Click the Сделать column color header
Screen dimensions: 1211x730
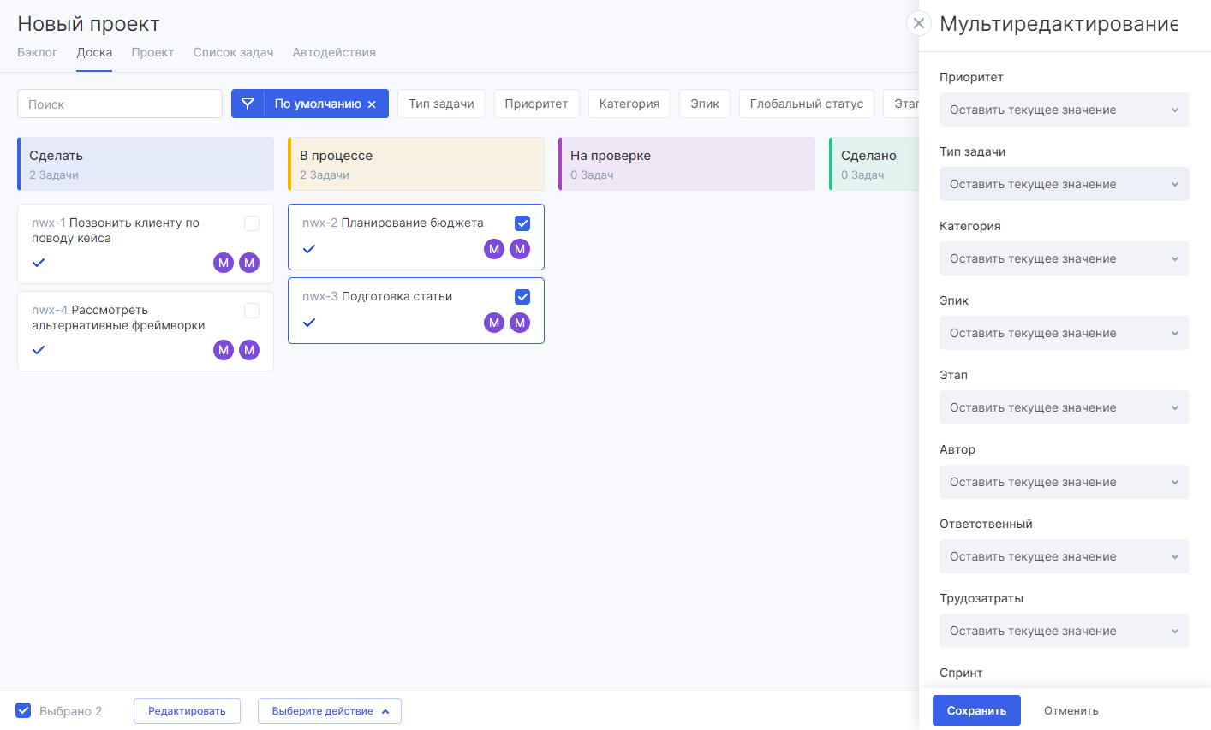pyautogui.click(x=146, y=163)
